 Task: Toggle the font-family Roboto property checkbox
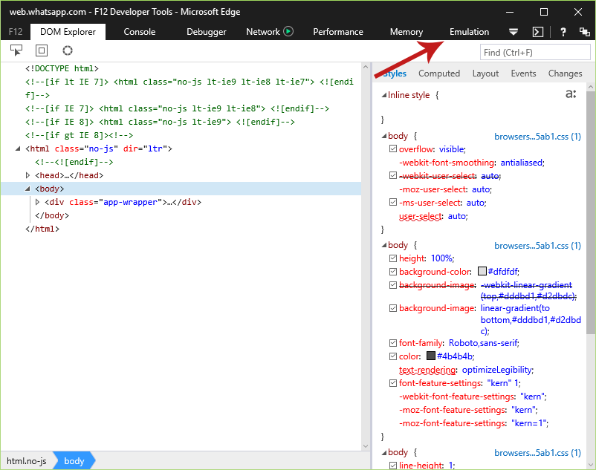(x=393, y=343)
